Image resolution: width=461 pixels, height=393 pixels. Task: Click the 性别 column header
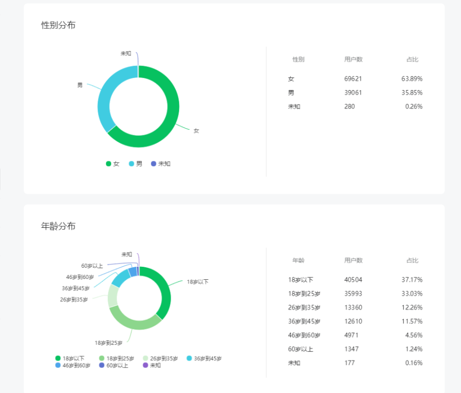(x=298, y=59)
